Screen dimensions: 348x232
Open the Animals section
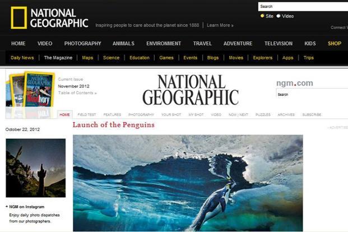pyautogui.click(x=123, y=44)
